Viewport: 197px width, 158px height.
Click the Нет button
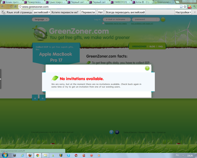[x=100, y=12]
